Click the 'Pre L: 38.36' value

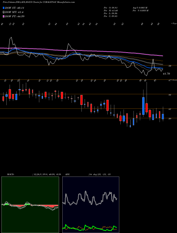coord(110,13)
